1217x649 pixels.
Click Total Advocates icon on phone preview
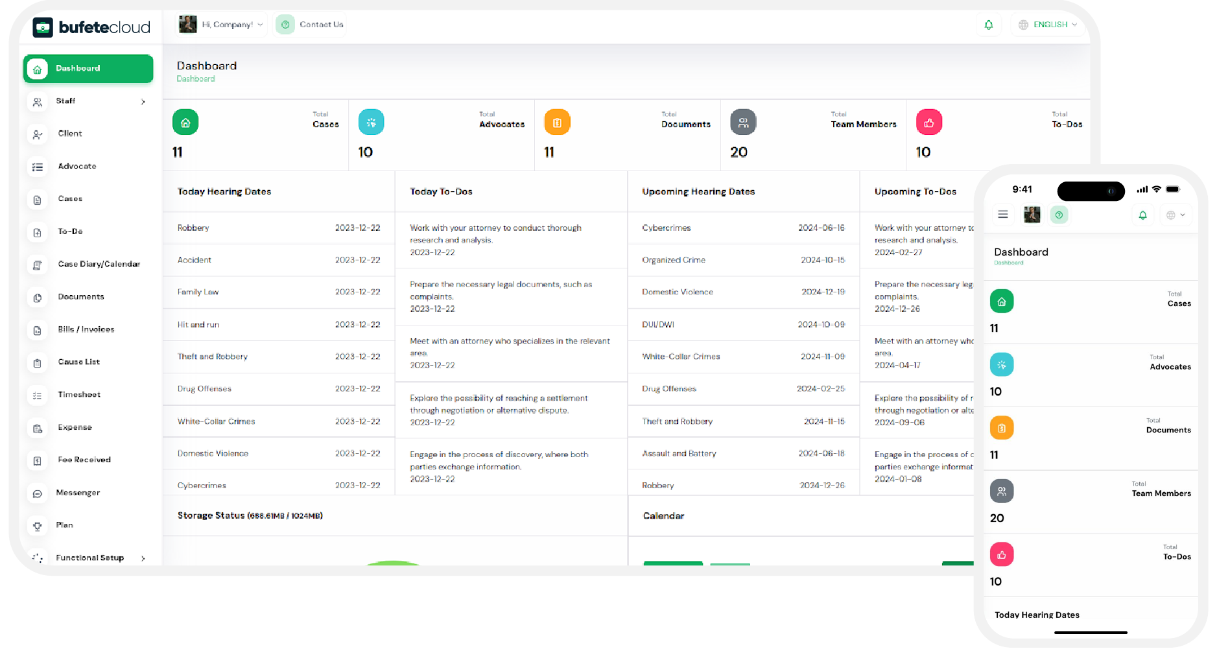(1002, 365)
